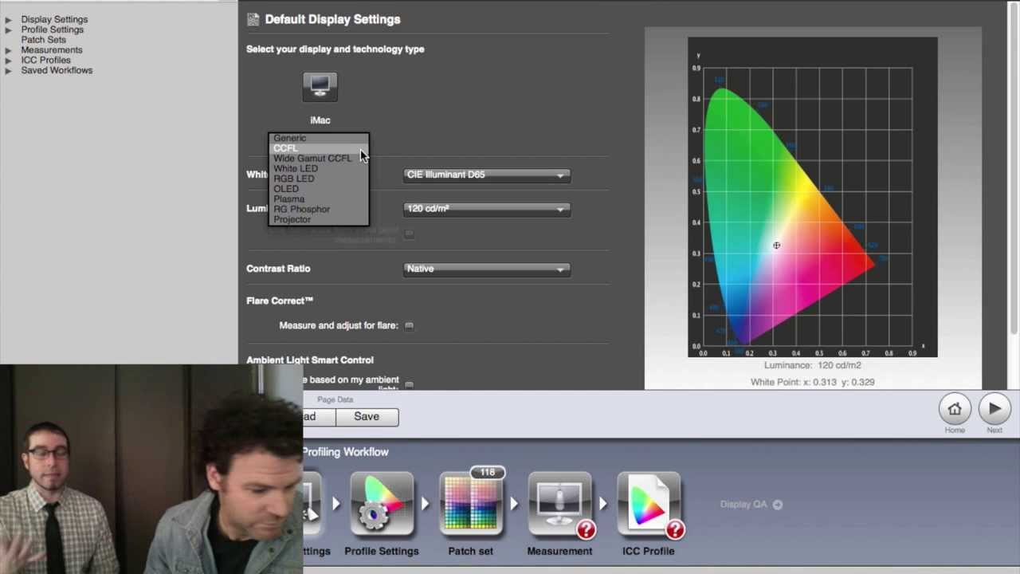The width and height of the screenshot is (1020, 574).
Task: Click the 'Ambient Light Smart Control' heading
Action: click(310, 360)
